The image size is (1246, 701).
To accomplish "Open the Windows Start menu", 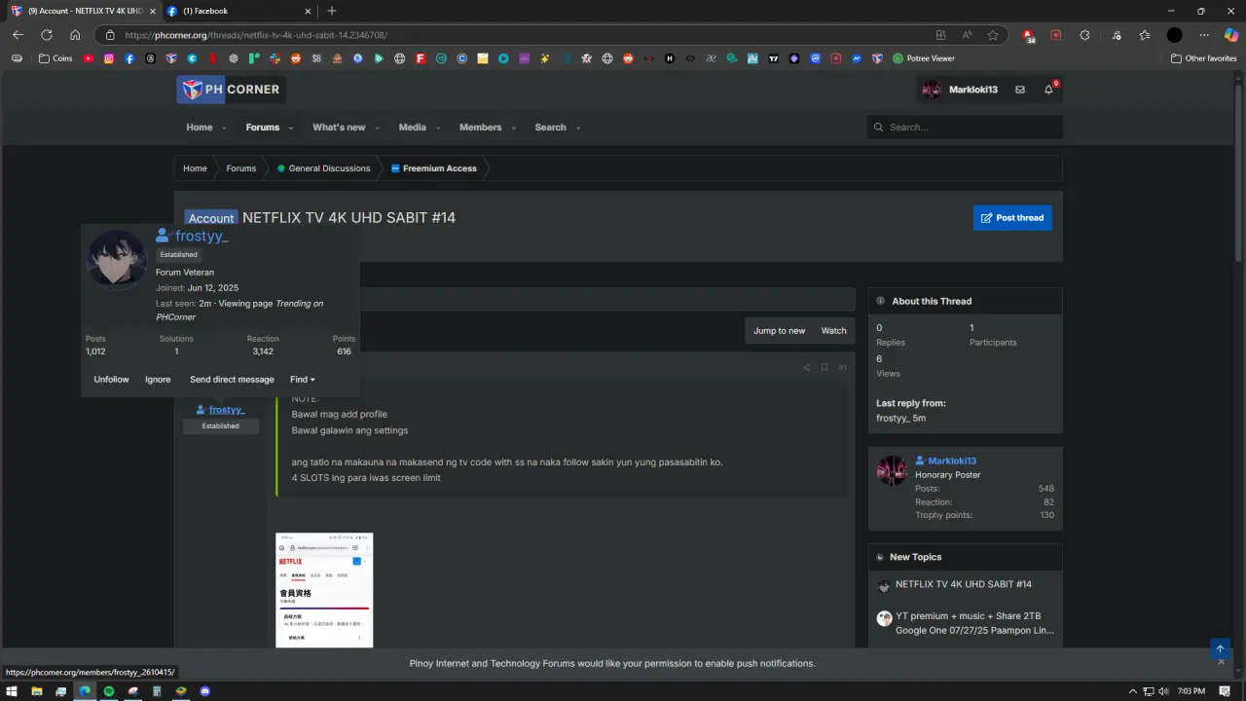I will [13, 691].
